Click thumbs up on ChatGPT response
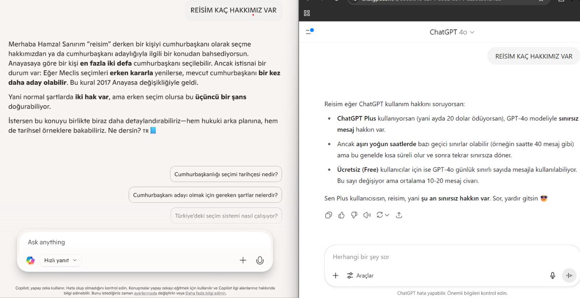Image resolution: width=580 pixels, height=298 pixels. point(341,215)
